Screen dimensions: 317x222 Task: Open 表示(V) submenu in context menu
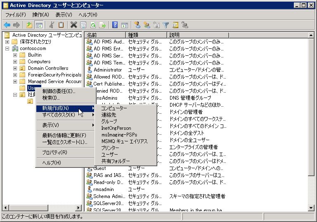click(66, 125)
